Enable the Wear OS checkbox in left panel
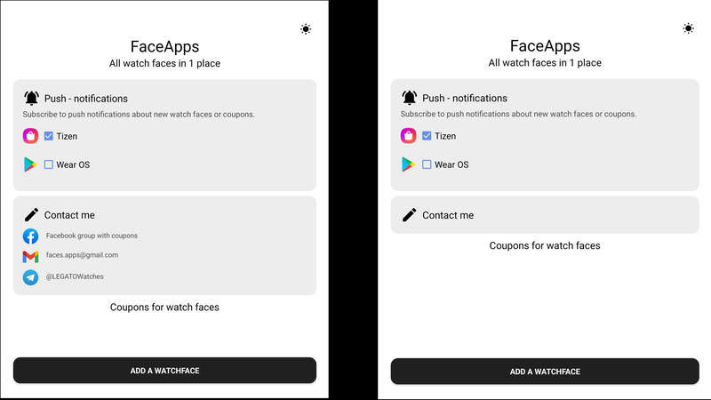 (49, 164)
